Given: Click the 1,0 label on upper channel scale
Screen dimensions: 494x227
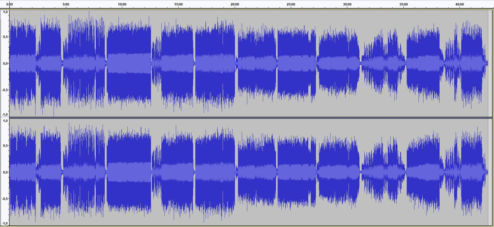Looking at the screenshot, I should (5, 12).
